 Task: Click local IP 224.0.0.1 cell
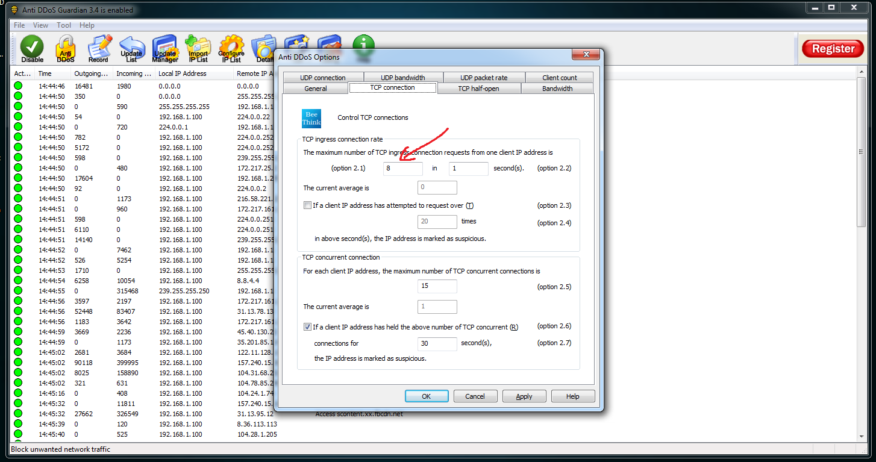coord(174,127)
